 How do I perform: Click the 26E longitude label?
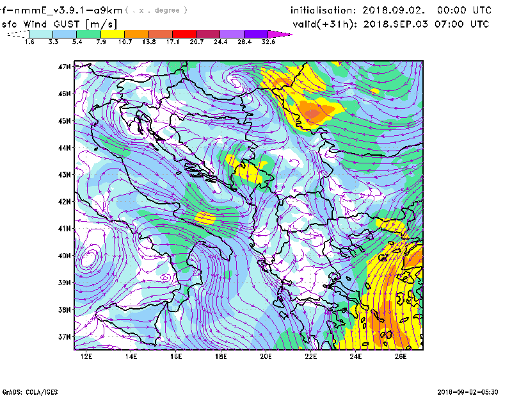click(x=401, y=356)
